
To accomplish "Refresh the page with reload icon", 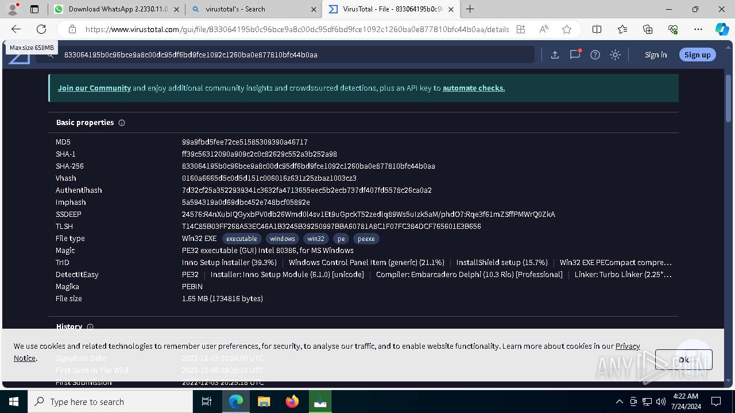I will click(41, 29).
